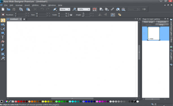Select the Photo camera tool
The height and width of the screenshot is (106, 173).
[3, 25]
